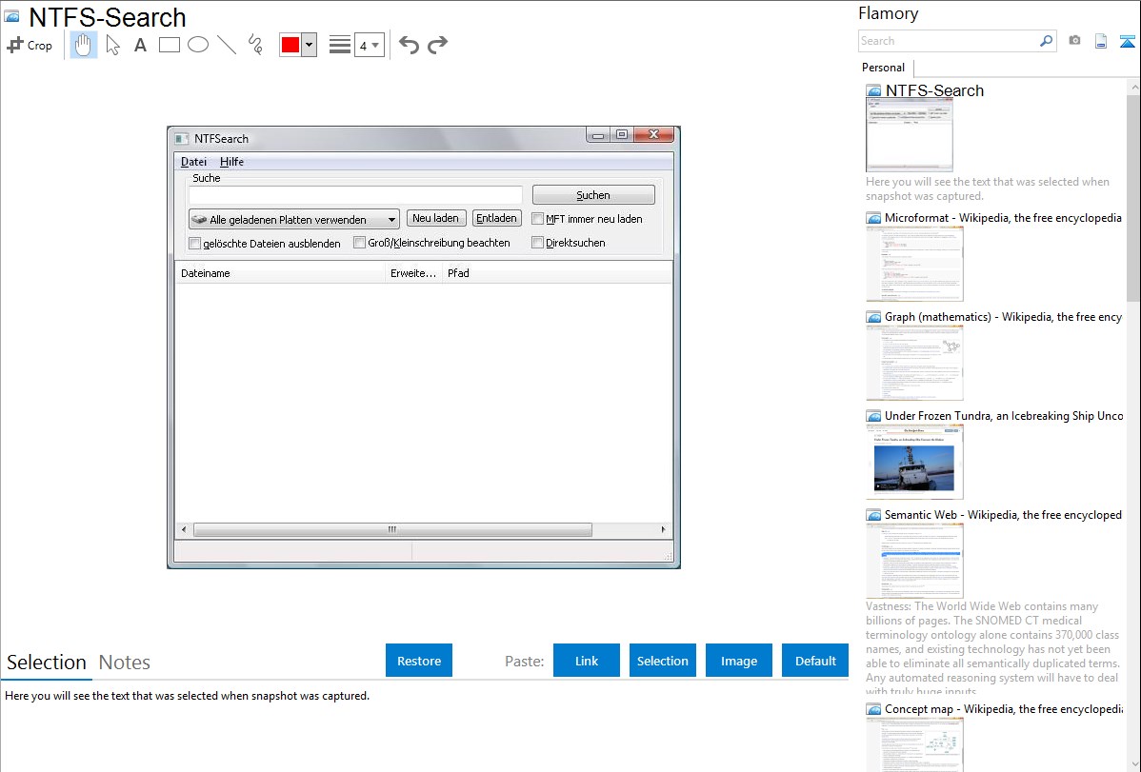Select the rectangle shape tool
This screenshot has height=772, width=1141.
click(x=170, y=45)
